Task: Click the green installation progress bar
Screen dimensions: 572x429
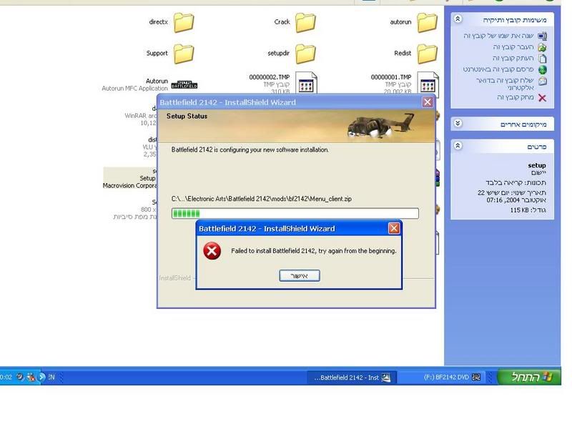Action: [x=295, y=213]
